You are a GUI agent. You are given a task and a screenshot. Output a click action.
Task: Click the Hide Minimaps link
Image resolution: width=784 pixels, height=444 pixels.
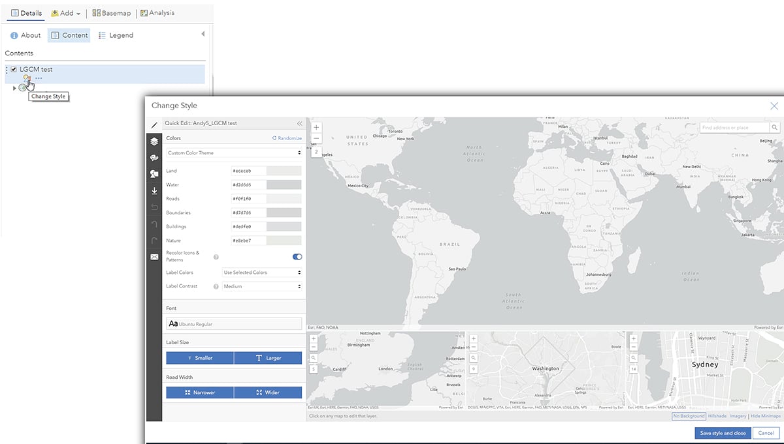click(766, 416)
